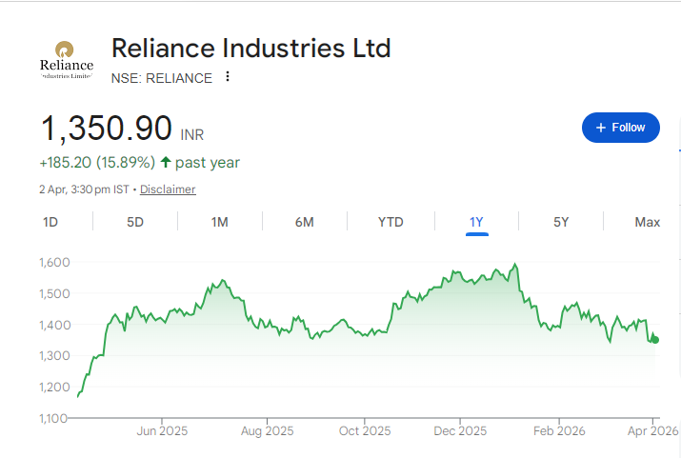Select the 1Y time range tab
This screenshot has width=681, height=458.
point(476,222)
